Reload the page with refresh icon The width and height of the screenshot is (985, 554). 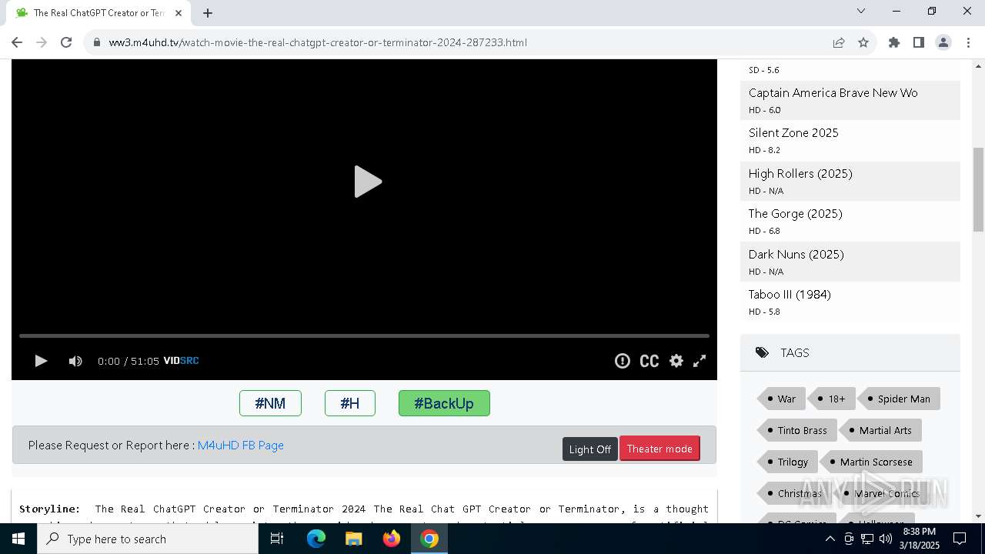[66, 42]
